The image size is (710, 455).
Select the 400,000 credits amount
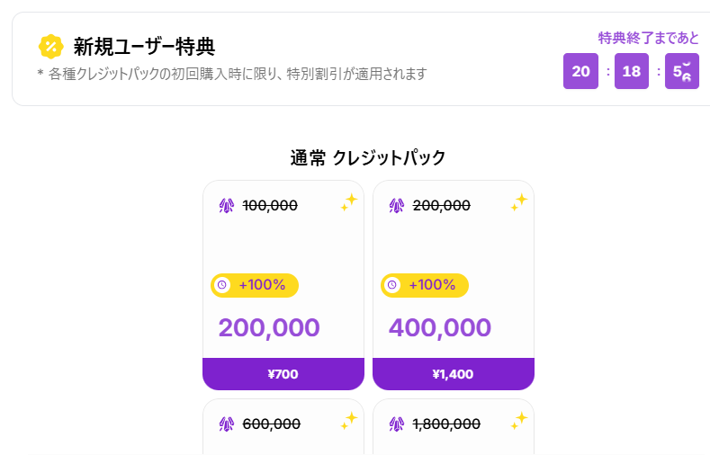click(x=440, y=327)
